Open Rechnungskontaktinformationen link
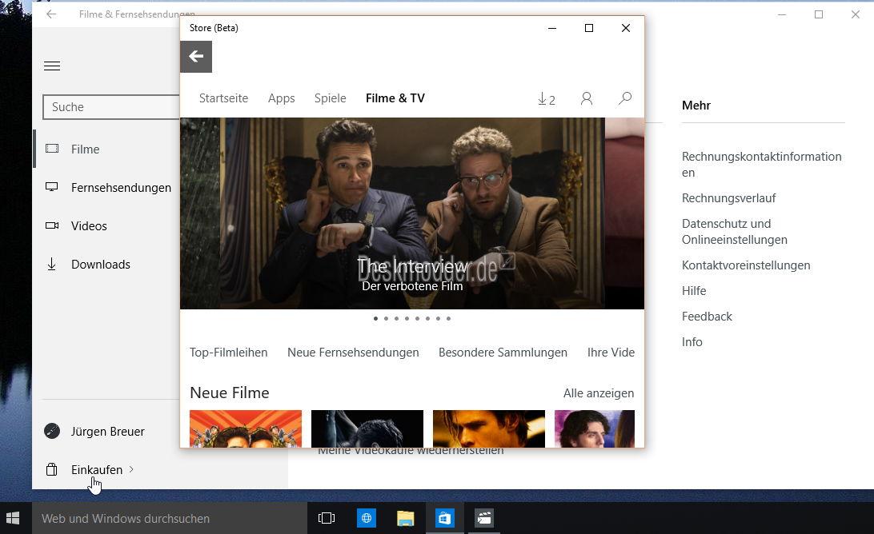This screenshot has width=874, height=534. click(x=761, y=164)
